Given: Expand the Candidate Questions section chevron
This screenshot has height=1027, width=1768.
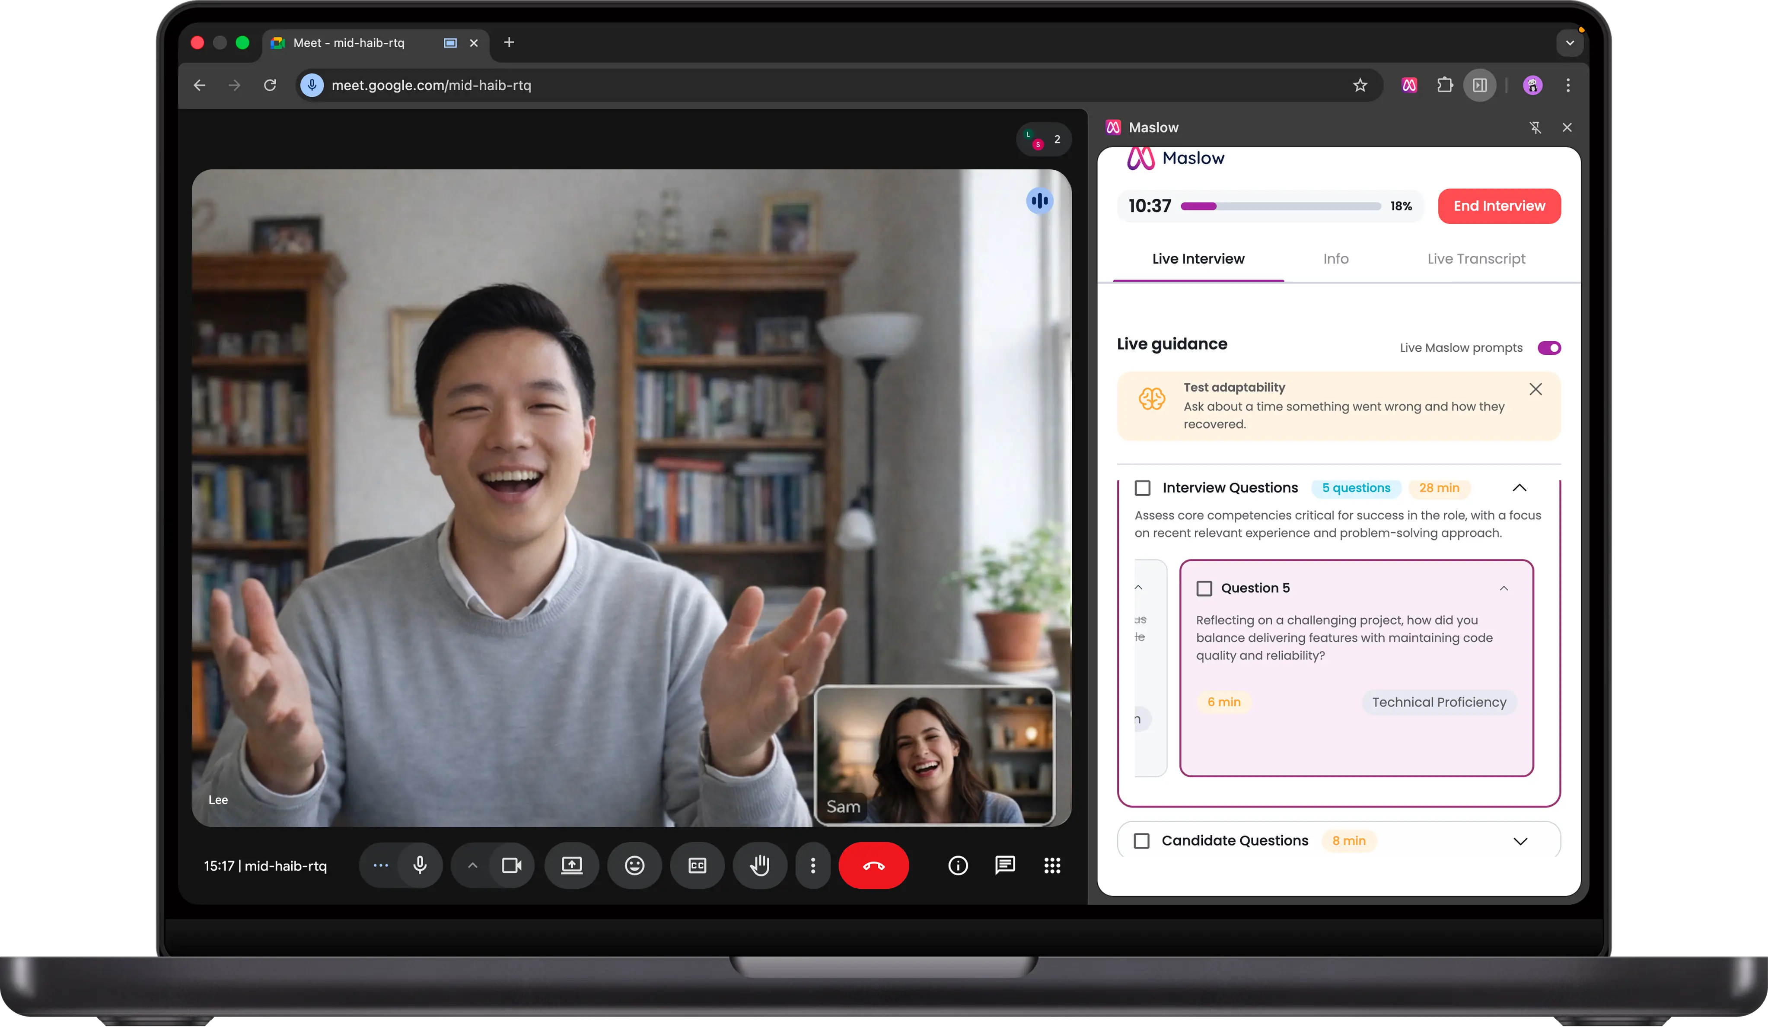Looking at the screenshot, I should click(1520, 841).
